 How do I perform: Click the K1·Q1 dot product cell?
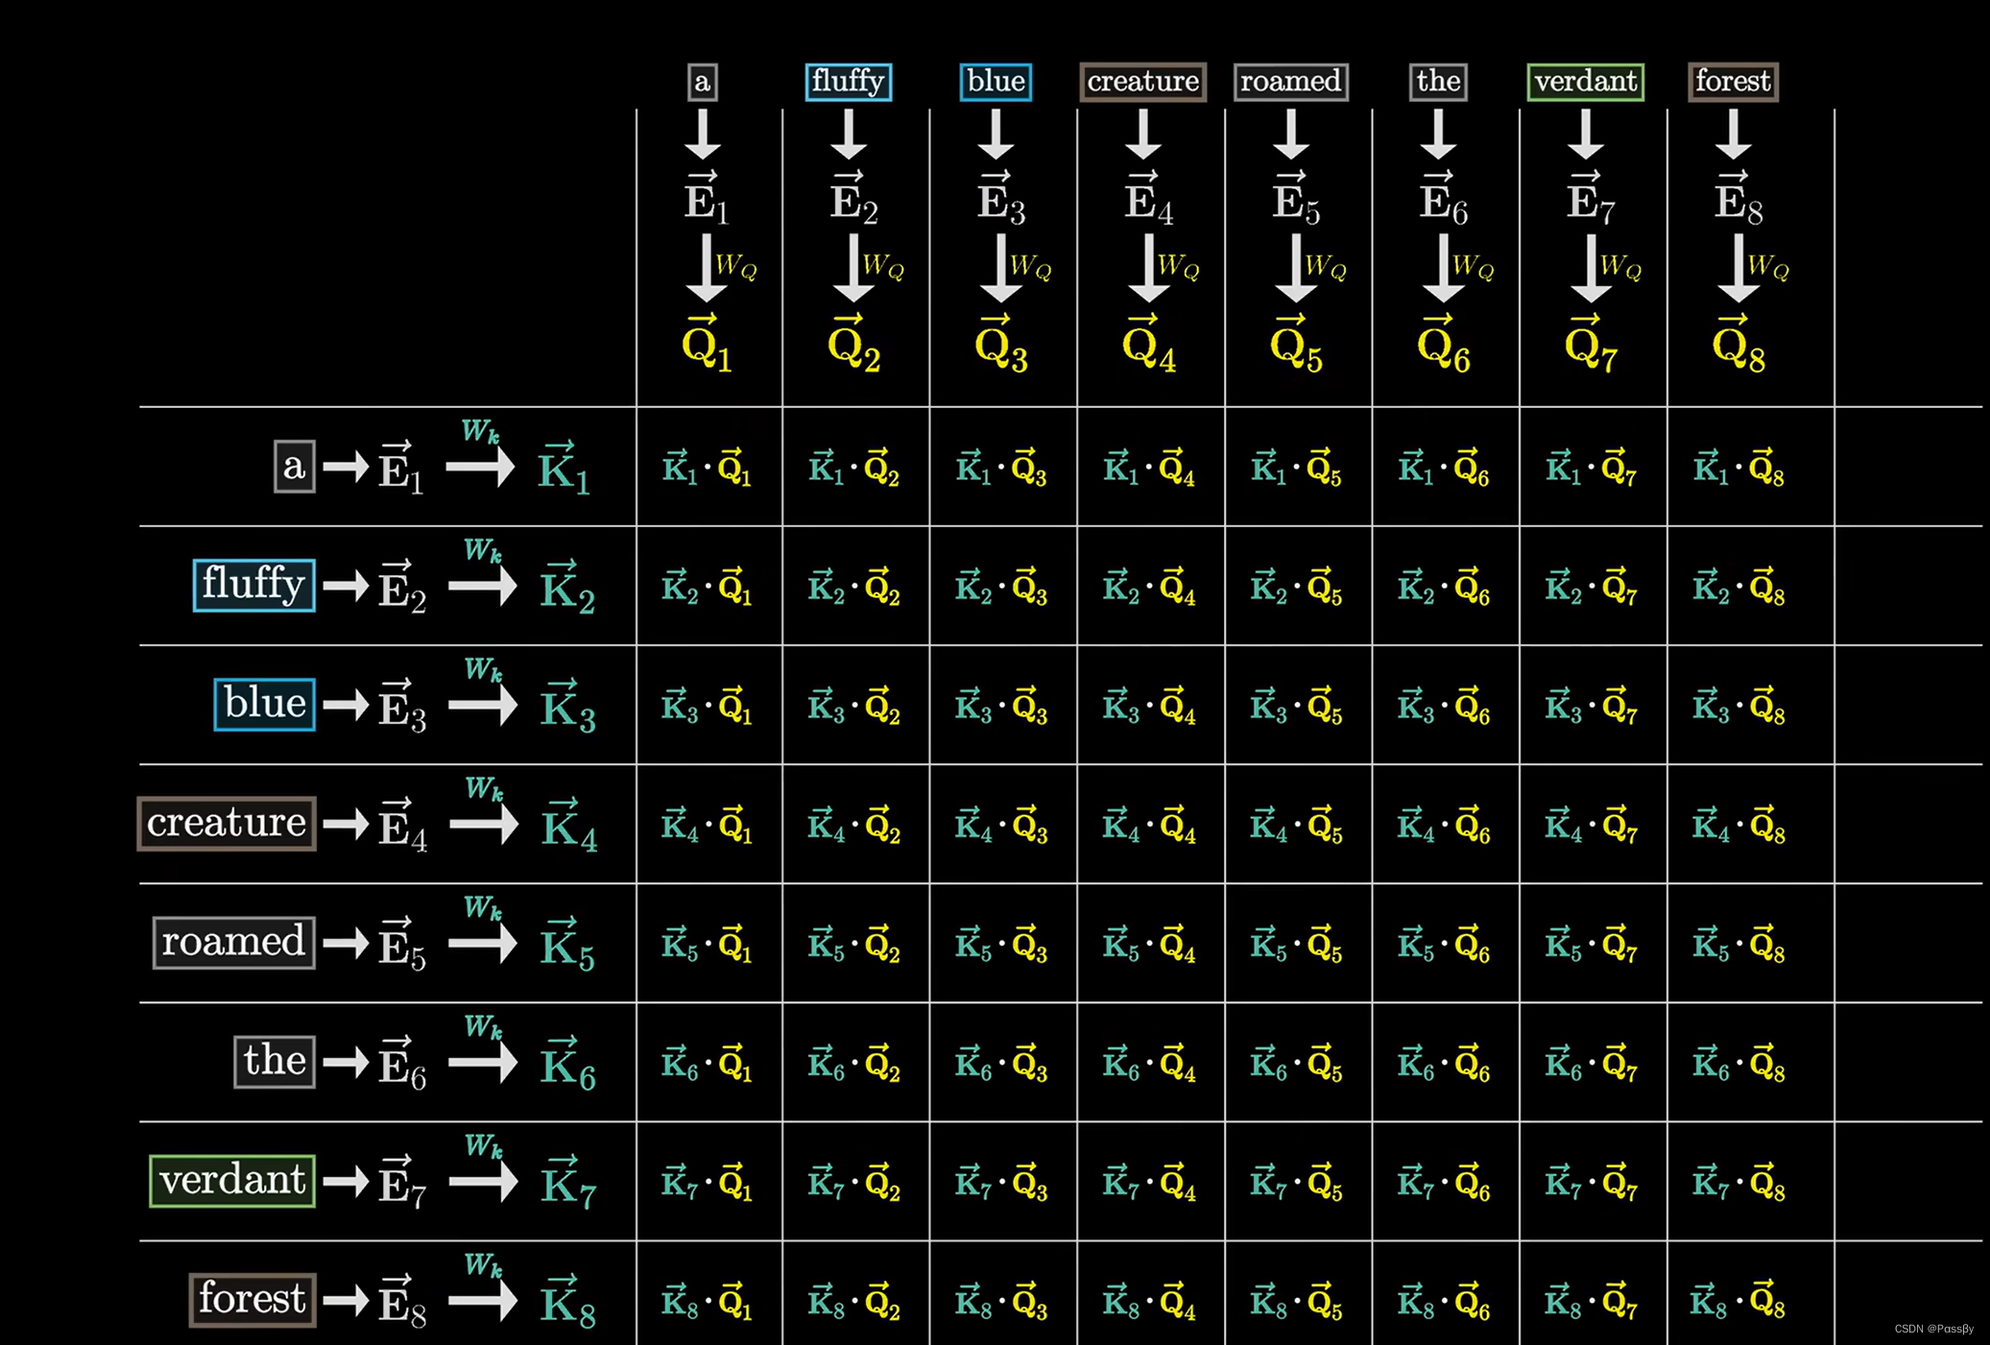707,468
